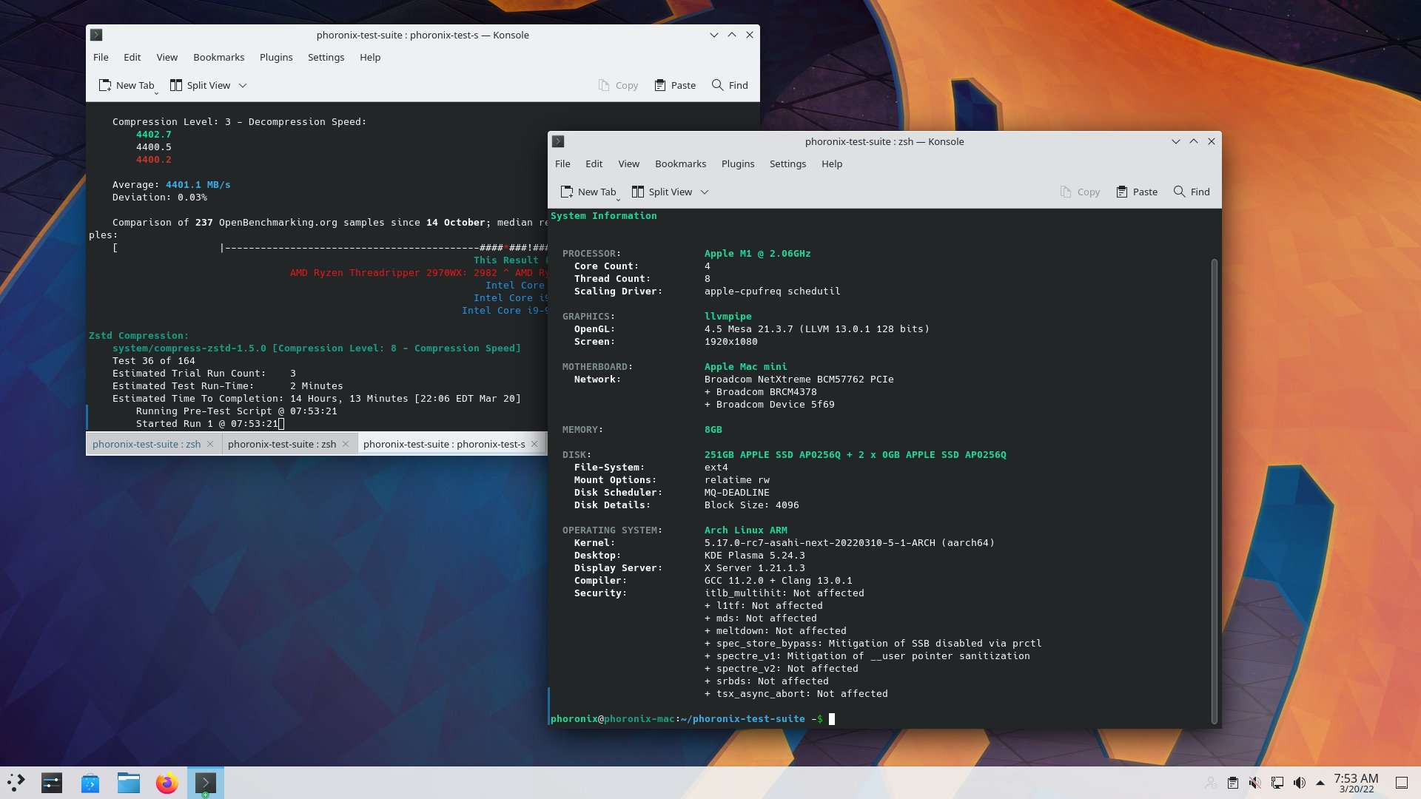Unmute the microphone in the system tray
Image resolution: width=1421 pixels, height=799 pixels.
click(1255, 783)
